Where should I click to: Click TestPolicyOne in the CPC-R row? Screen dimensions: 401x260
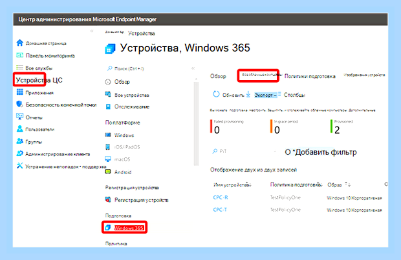(x=285, y=197)
